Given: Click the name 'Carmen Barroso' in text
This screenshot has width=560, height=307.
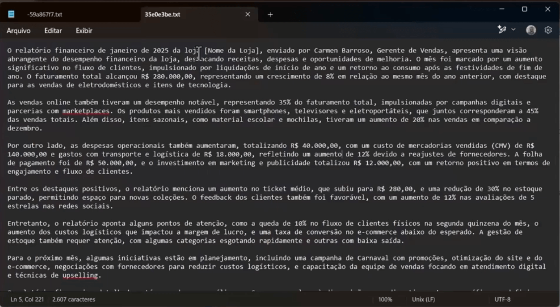Looking at the screenshot, I should coord(341,50).
